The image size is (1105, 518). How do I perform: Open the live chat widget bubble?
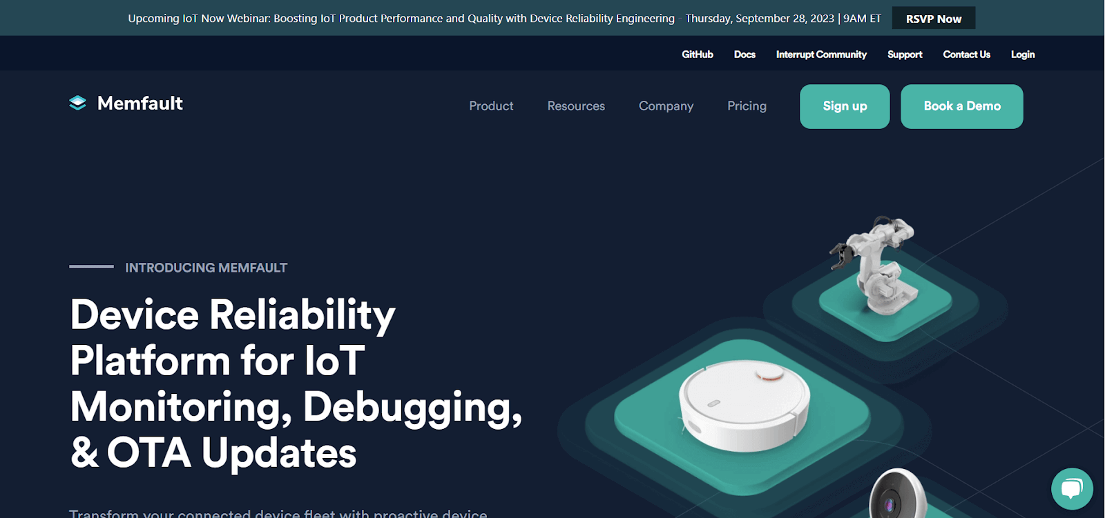[x=1071, y=488]
